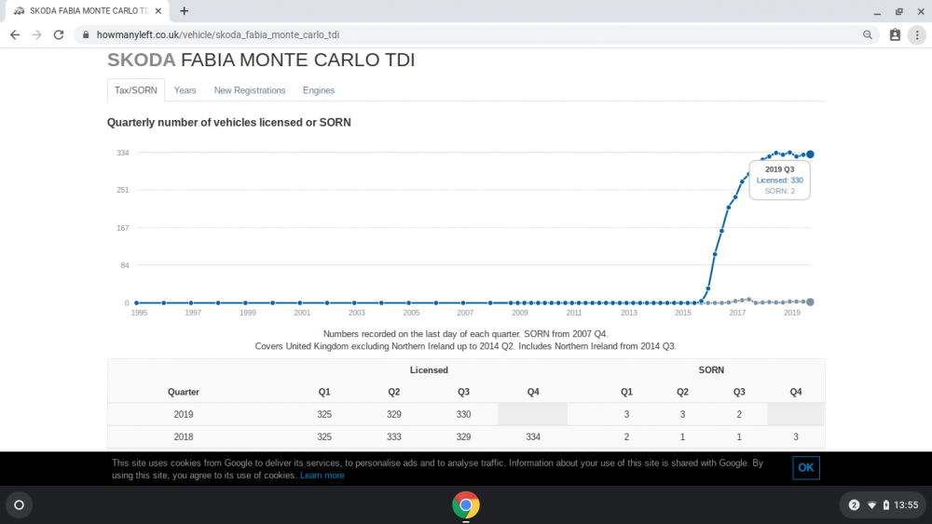Viewport: 932px width, 524px height.
Task: Open the New Registrations tab
Action: pyautogui.click(x=250, y=90)
